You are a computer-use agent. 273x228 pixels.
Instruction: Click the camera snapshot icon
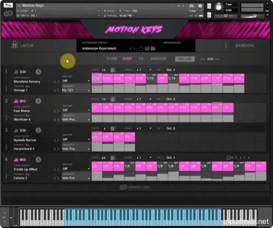(x=191, y=6)
